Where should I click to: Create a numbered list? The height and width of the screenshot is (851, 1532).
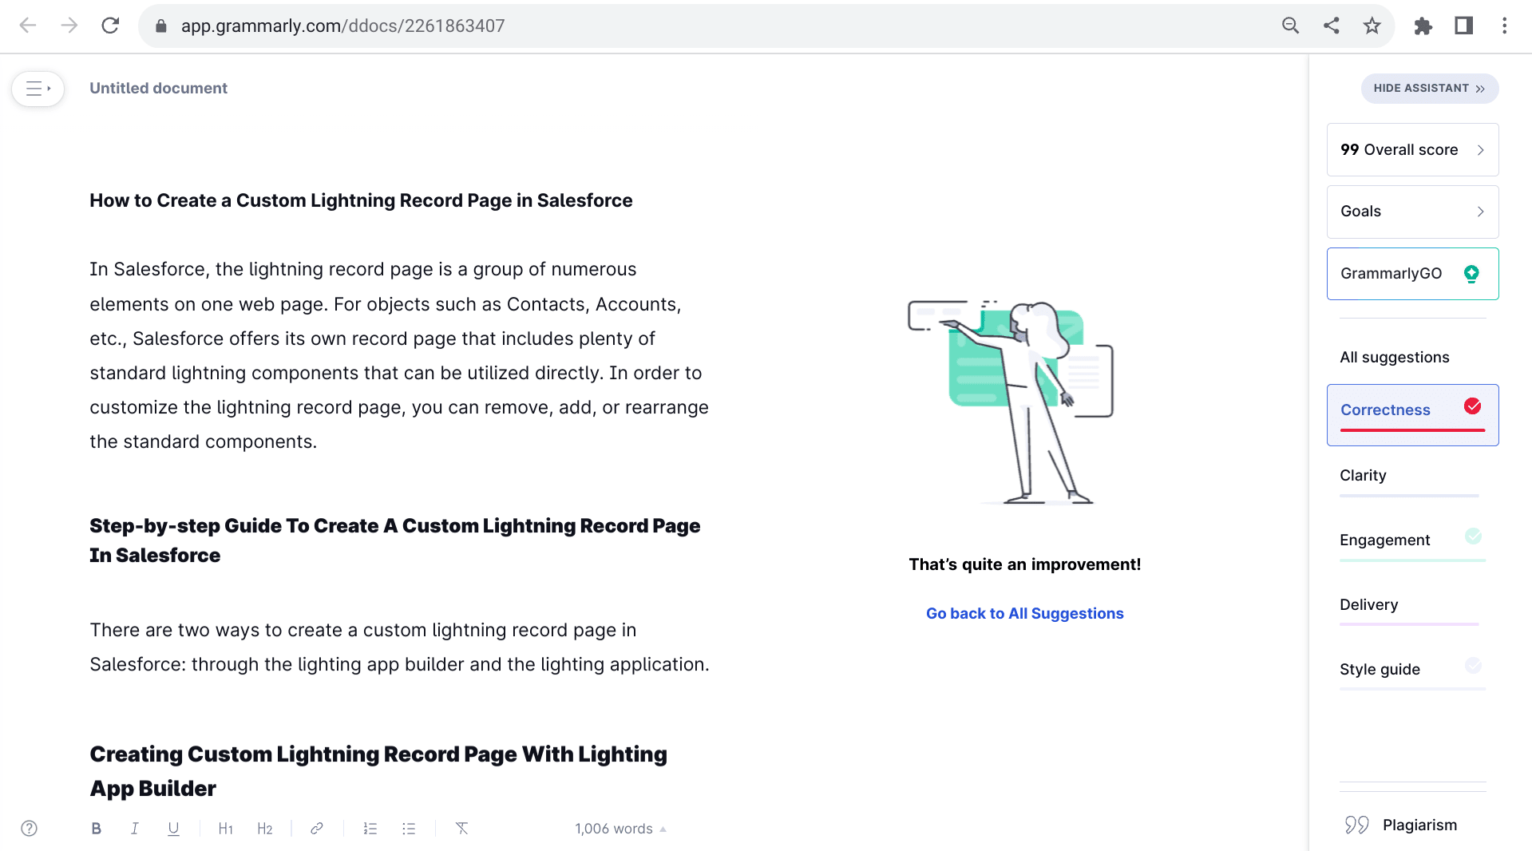[370, 829]
